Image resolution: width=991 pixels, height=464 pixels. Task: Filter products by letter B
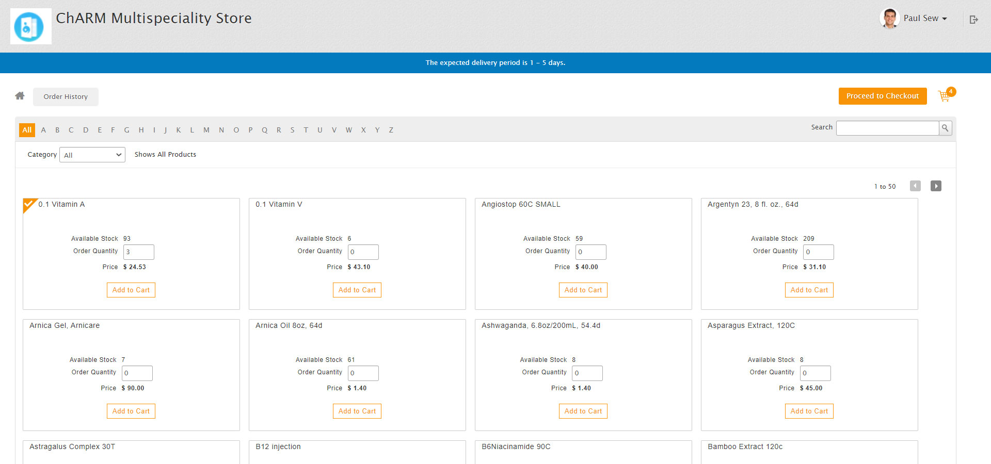(x=57, y=130)
